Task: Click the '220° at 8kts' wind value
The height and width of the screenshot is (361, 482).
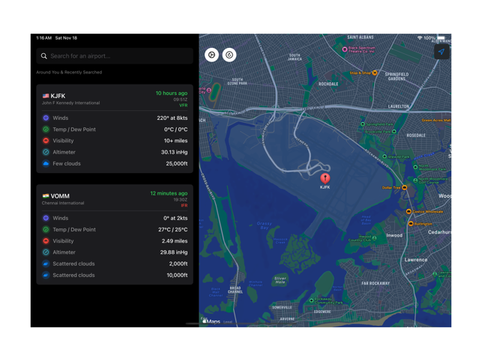Action: point(172,118)
